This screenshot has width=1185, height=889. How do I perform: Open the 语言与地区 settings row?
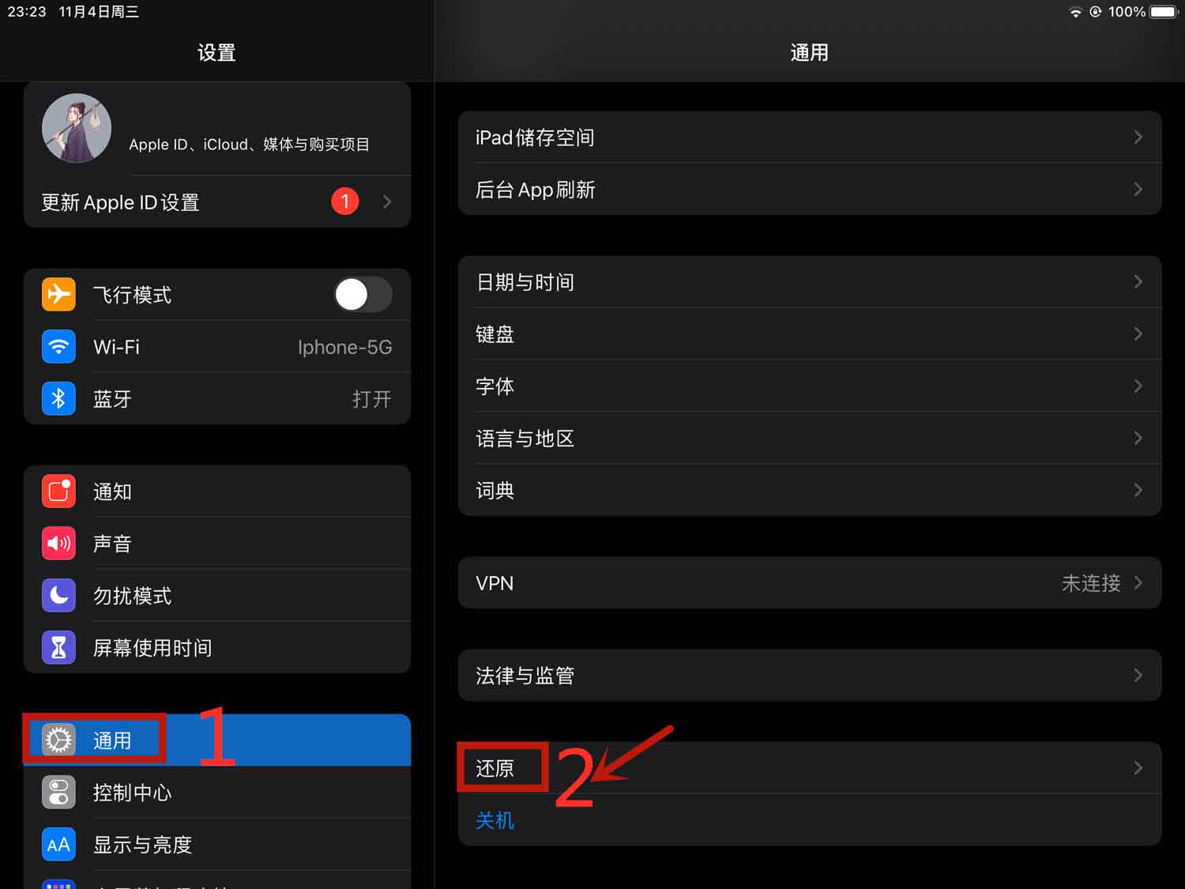(x=810, y=439)
